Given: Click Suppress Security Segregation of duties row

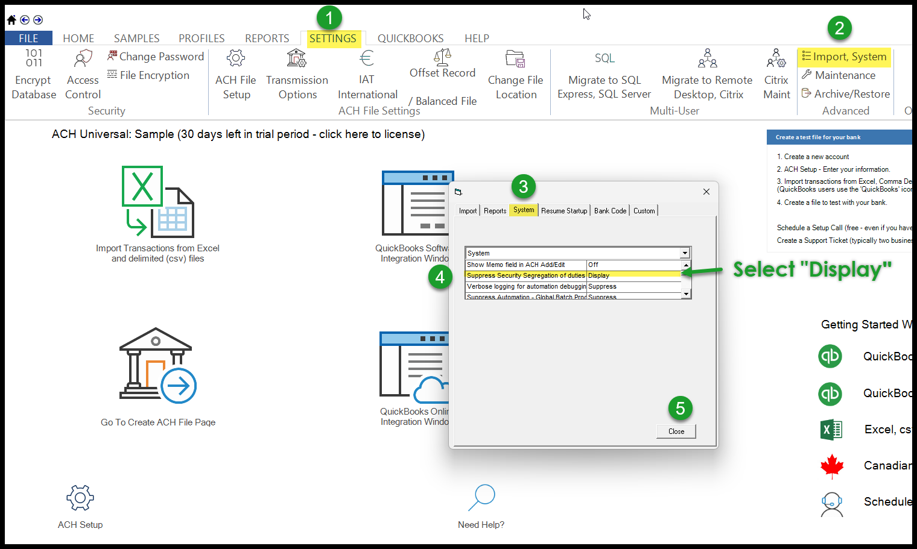Looking at the screenshot, I should (x=573, y=275).
